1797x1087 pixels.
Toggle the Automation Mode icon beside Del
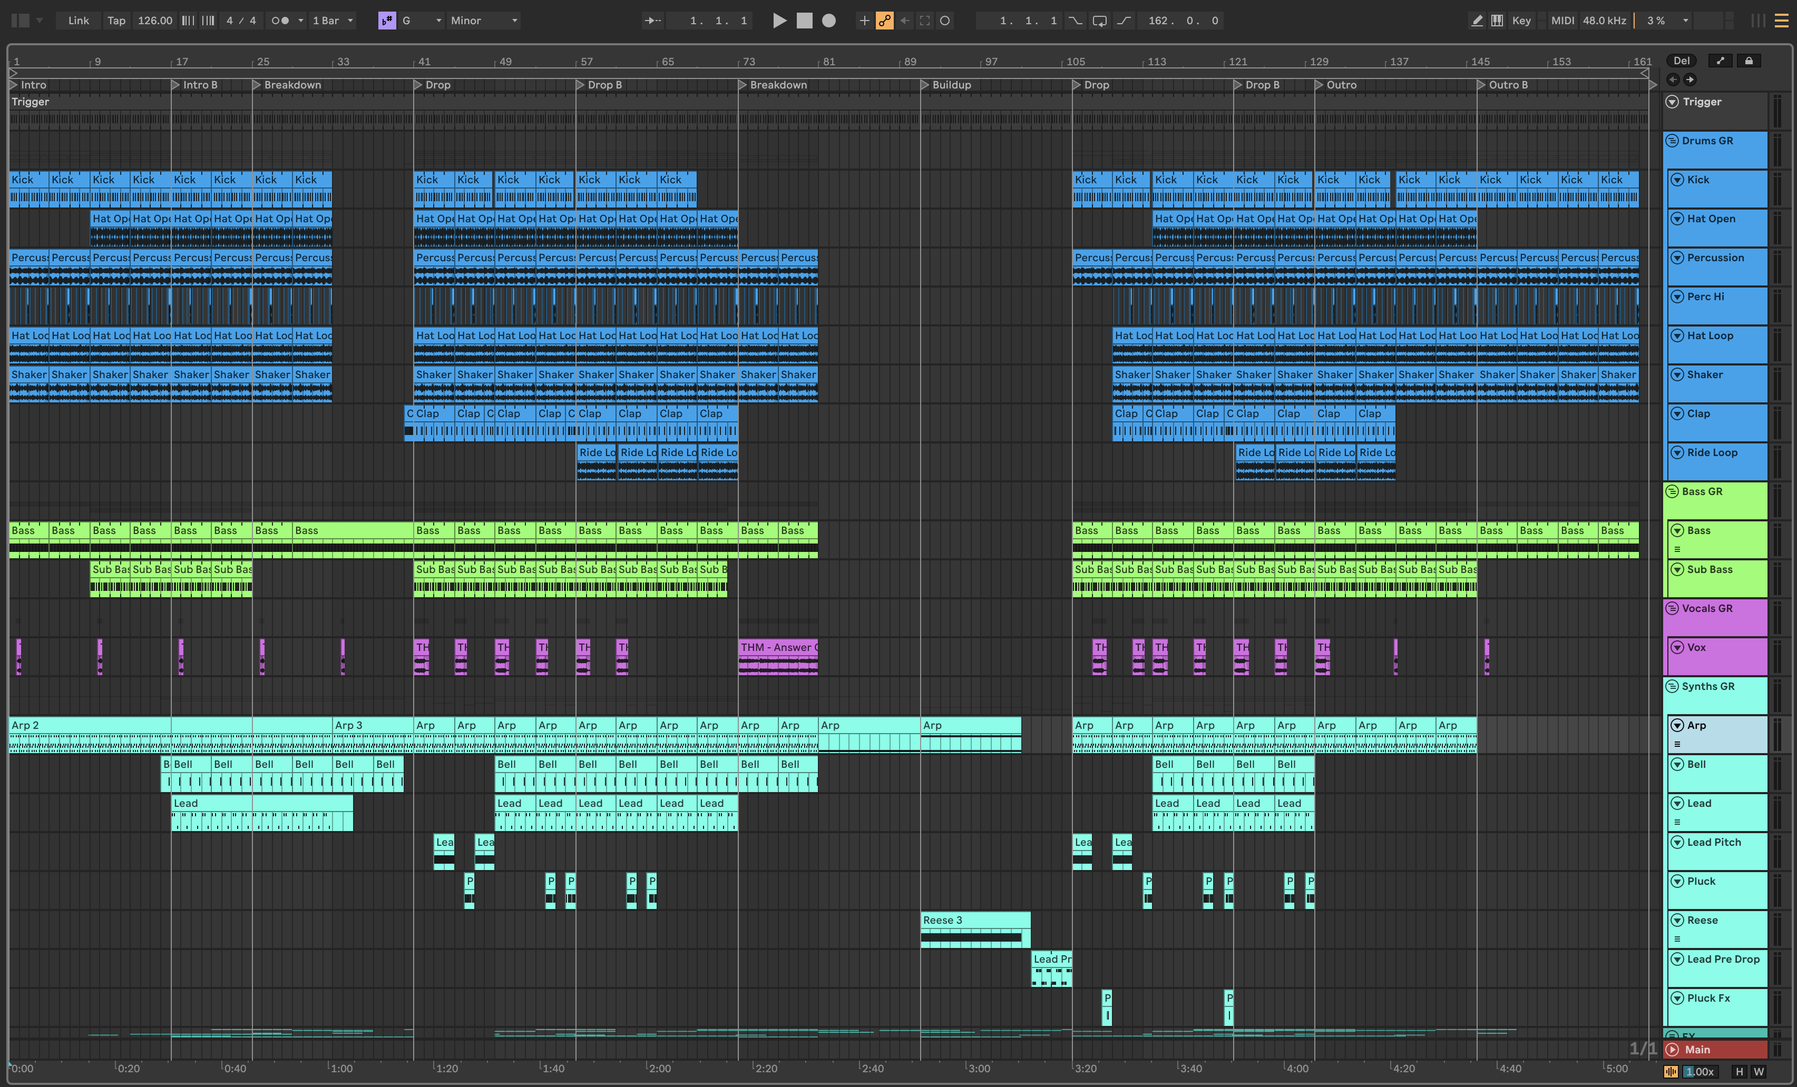[x=1720, y=61]
